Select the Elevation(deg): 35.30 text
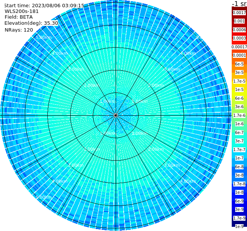Image resolution: width=247 pixels, height=231 pixels. point(31,23)
